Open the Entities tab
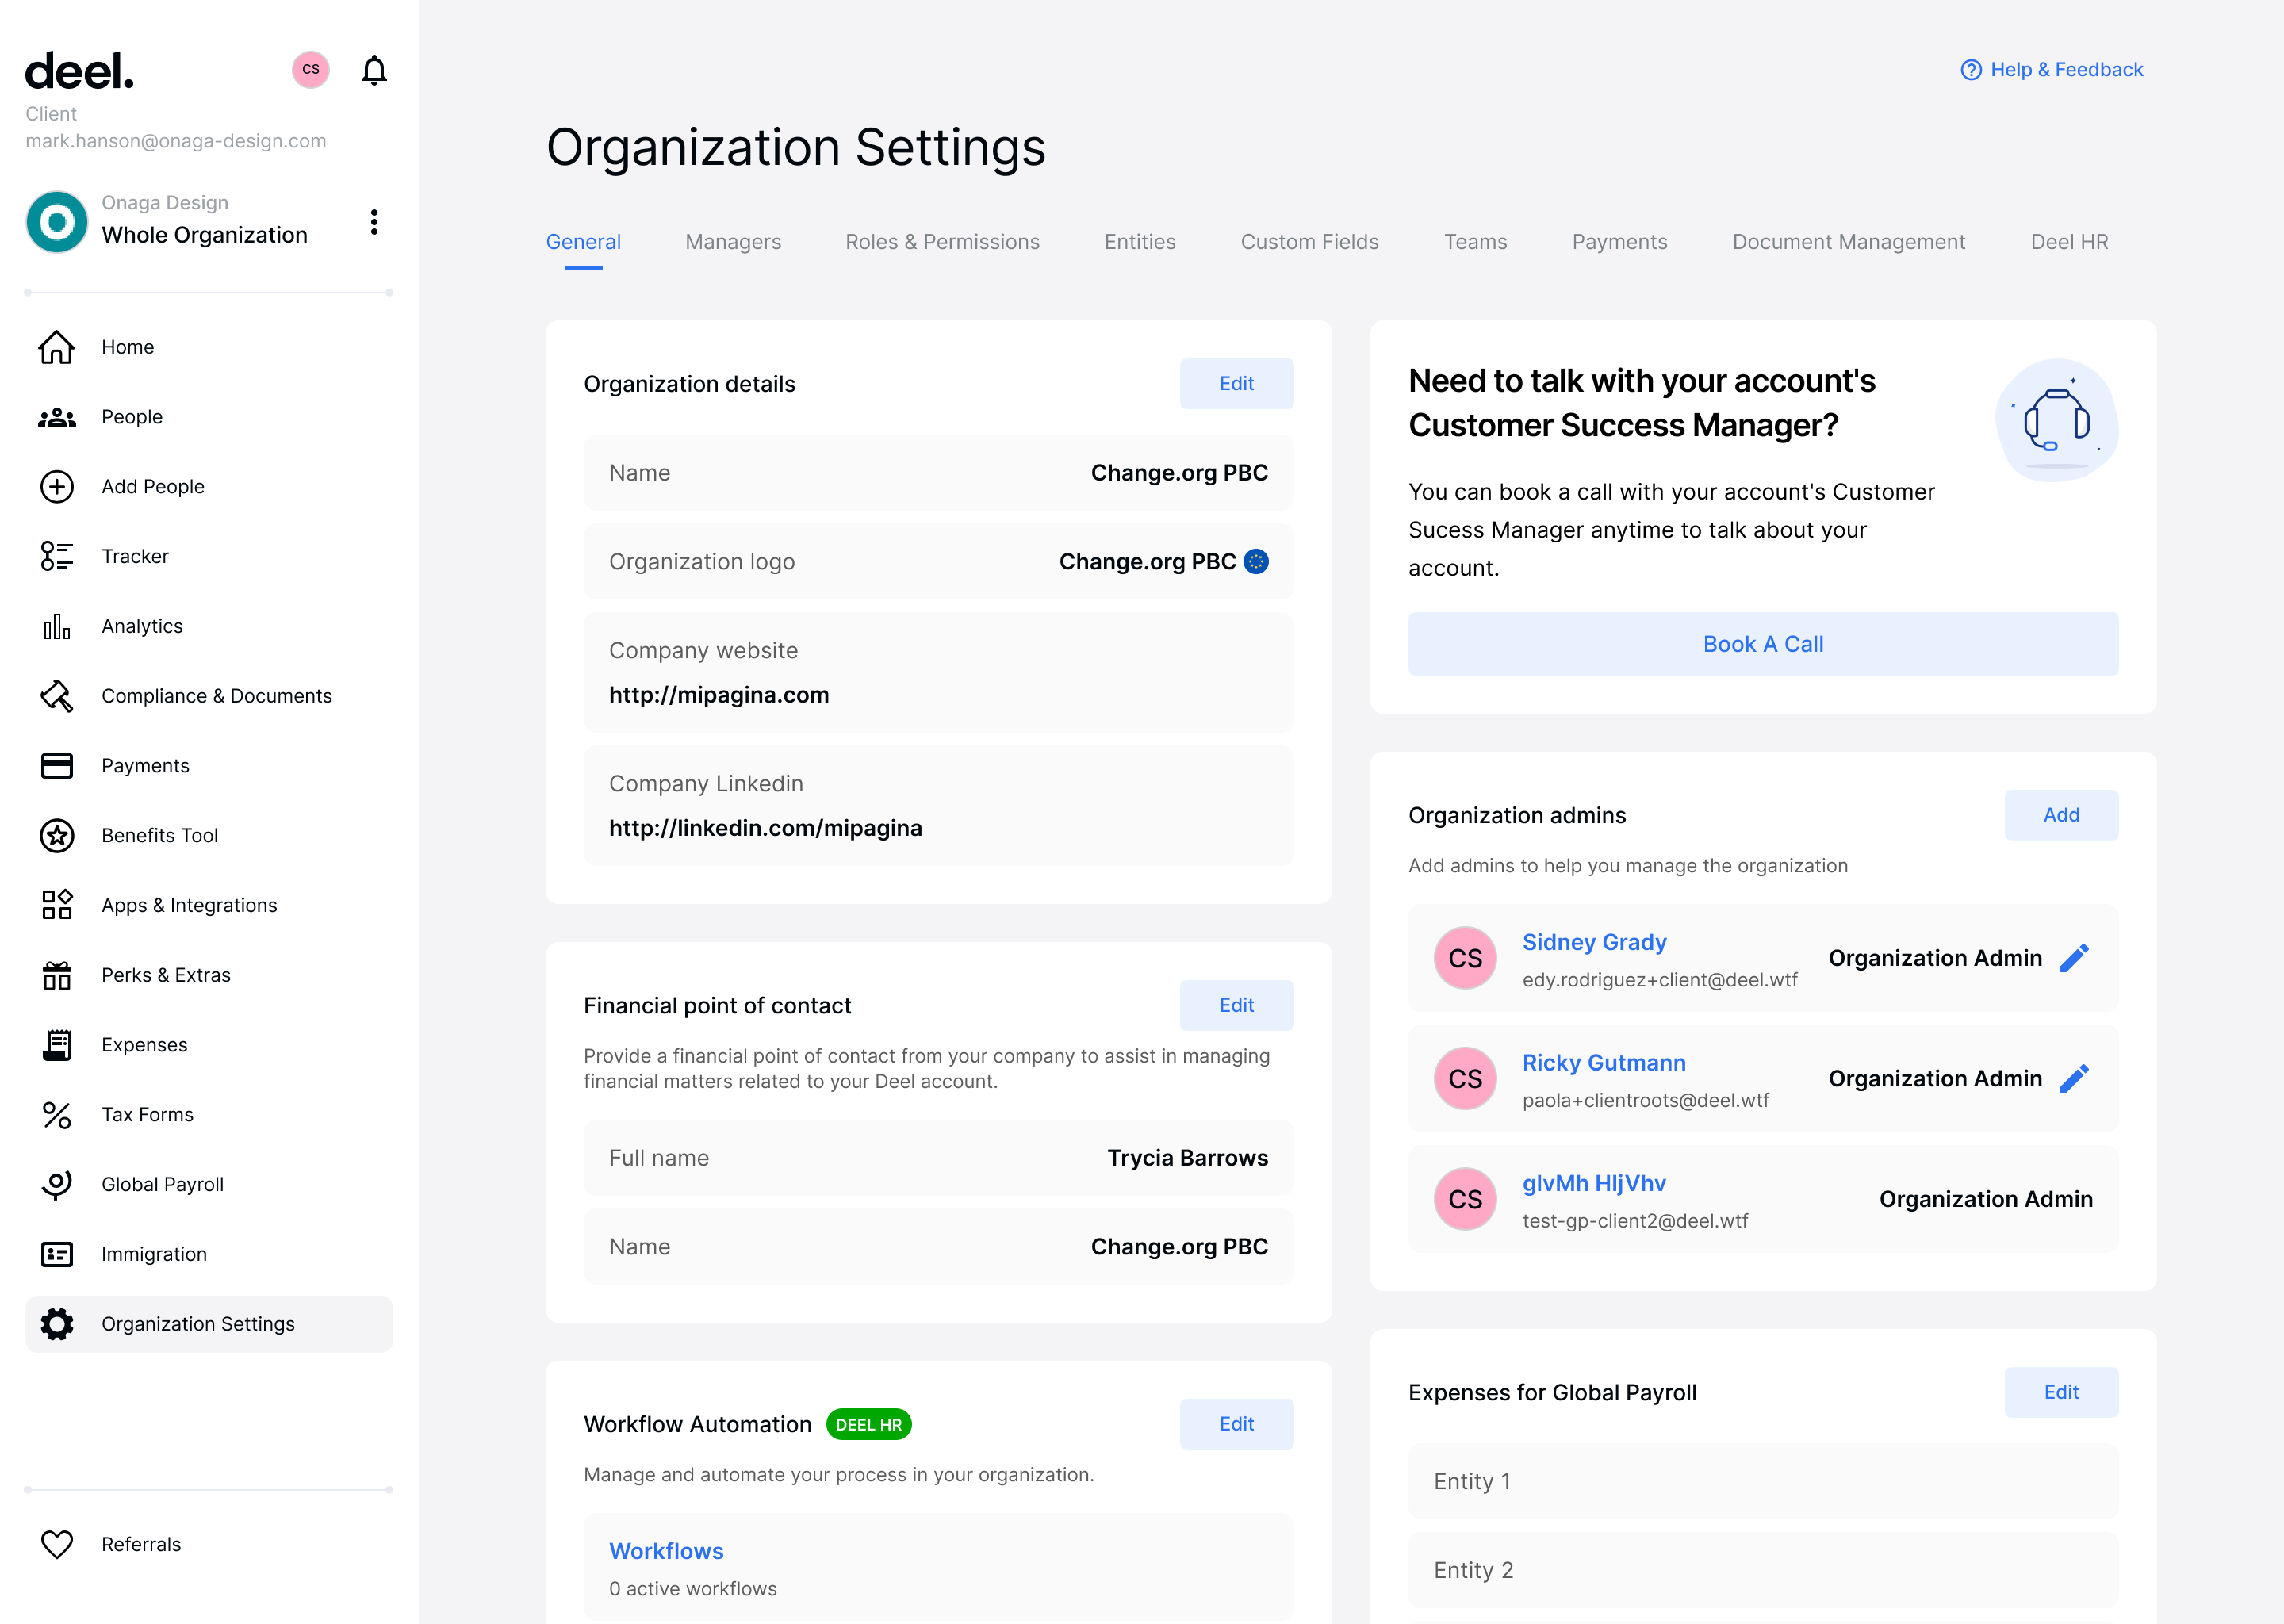The height and width of the screenshot is (1624, 2284). point(1140,242)
